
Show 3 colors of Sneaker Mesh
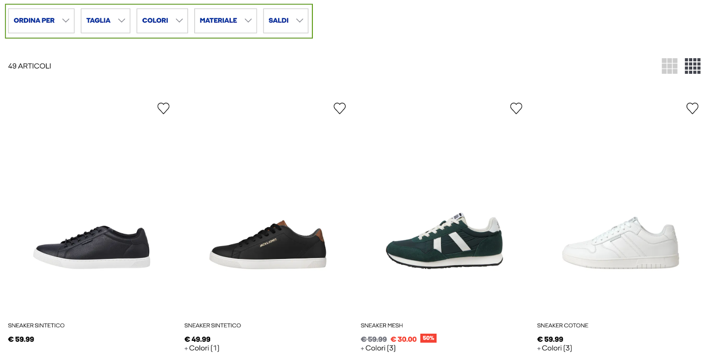[378, 348]
